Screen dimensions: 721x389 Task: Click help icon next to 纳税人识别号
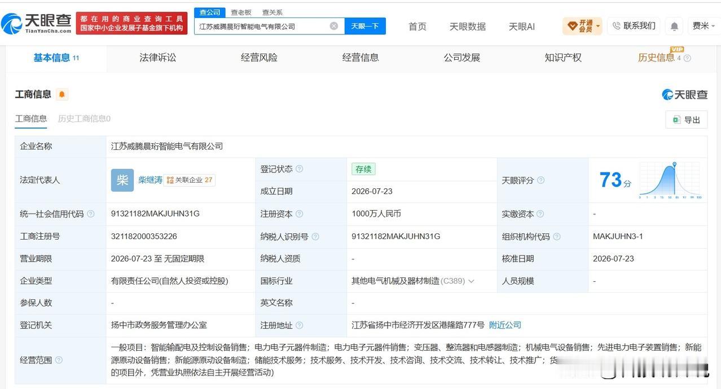[315, 237]
